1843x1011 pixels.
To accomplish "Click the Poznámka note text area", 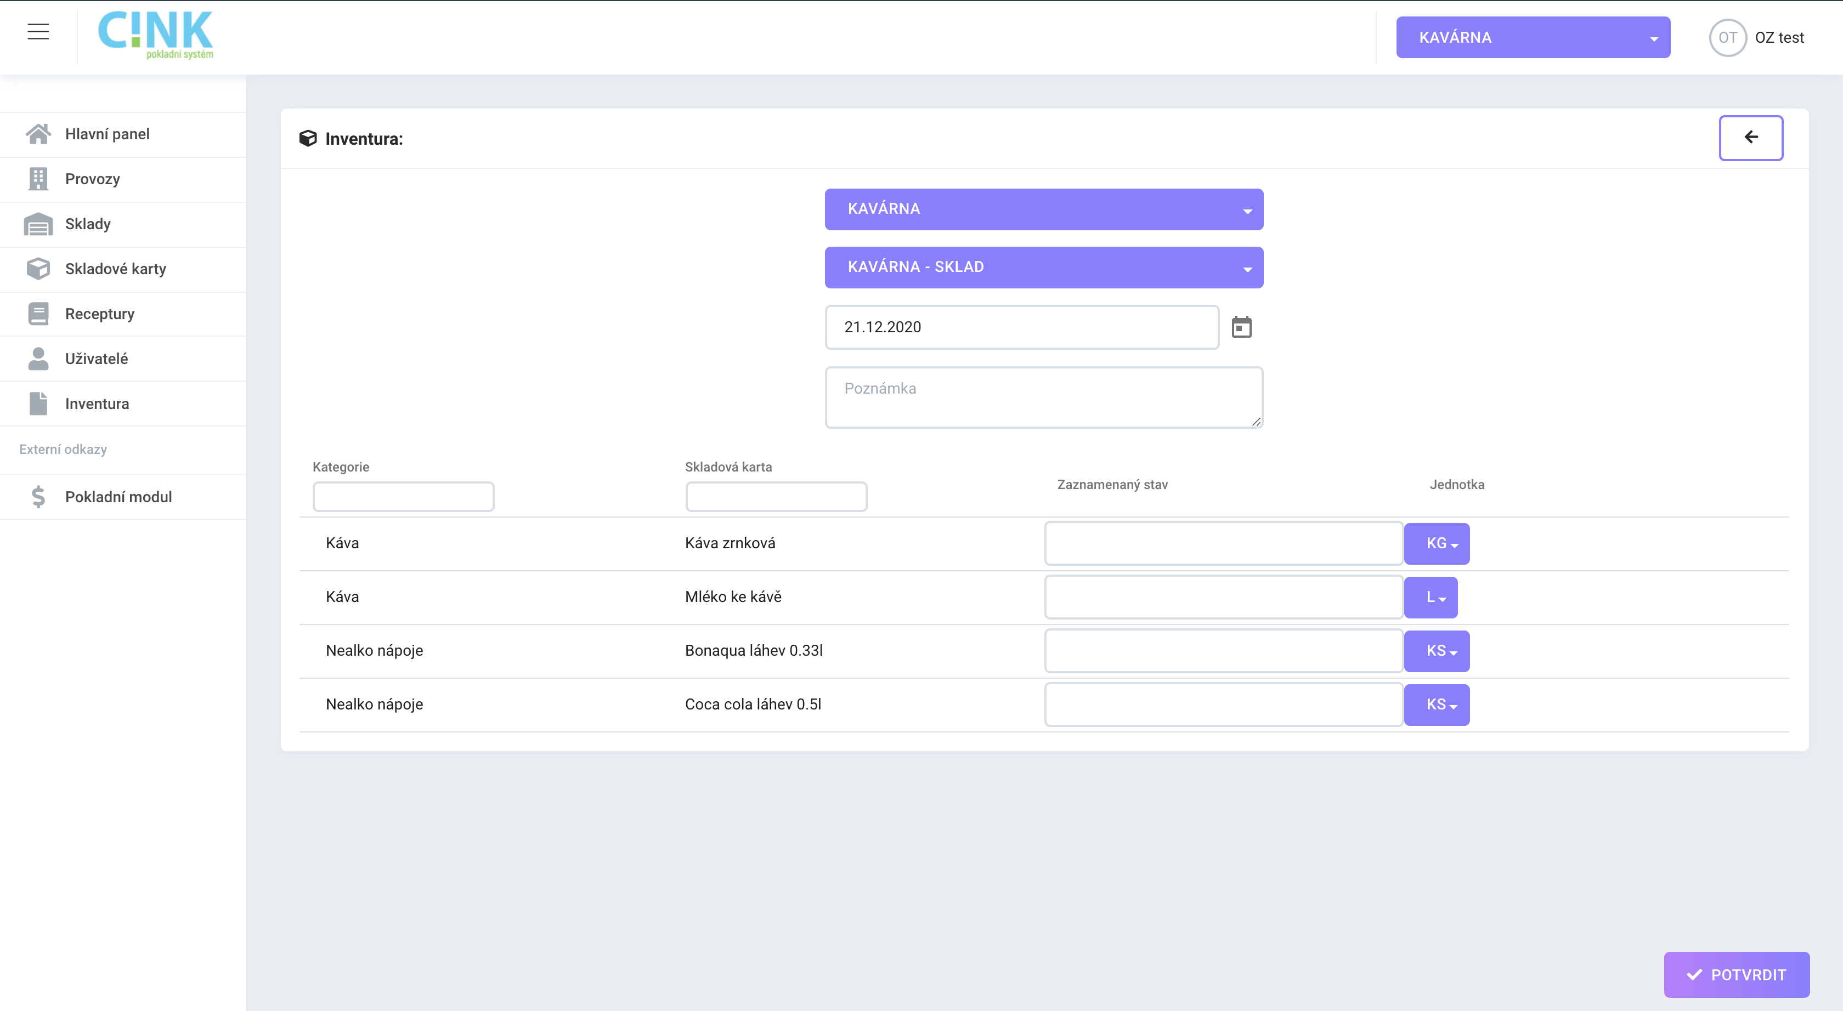I will pos(1044,397).
